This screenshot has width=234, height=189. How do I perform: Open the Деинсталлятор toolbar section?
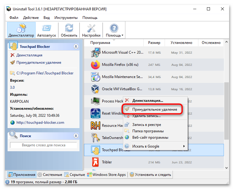pyautogui.click(x=21, y=30)
